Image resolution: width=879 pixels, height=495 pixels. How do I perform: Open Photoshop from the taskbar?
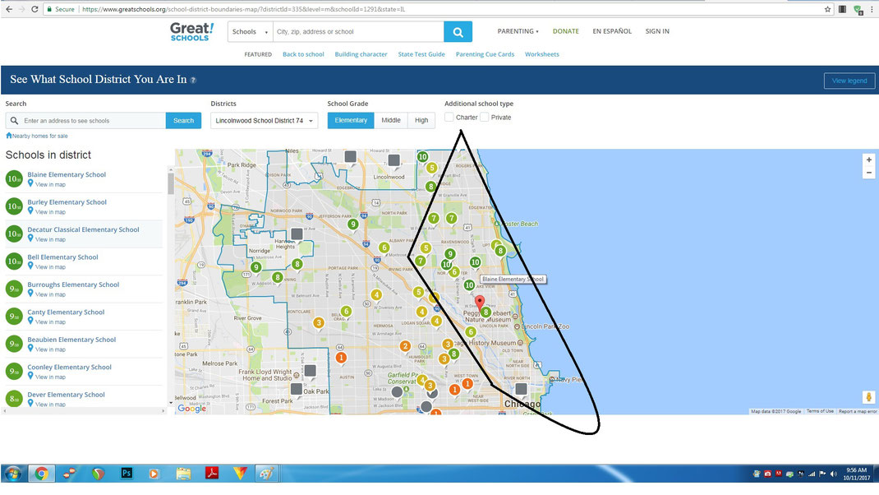click(127, 473)
